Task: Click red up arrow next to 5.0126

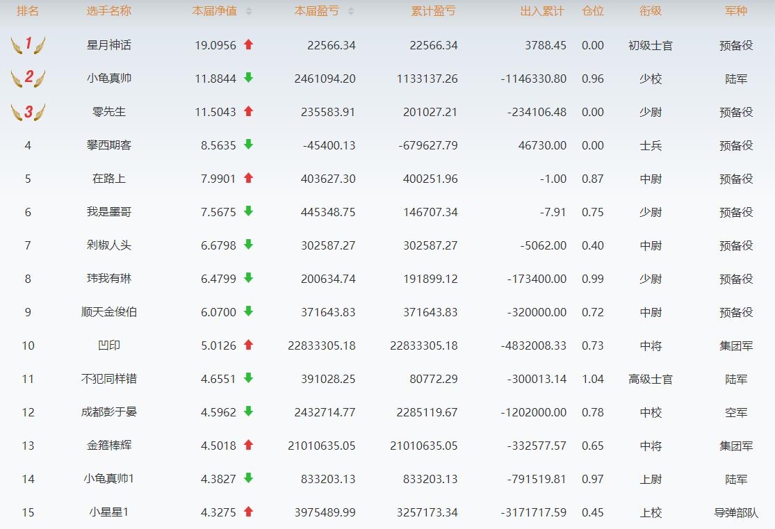Action: coord(248,345)
